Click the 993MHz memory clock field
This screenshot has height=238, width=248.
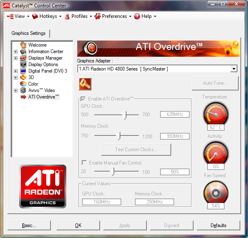(x=175, y=136)
